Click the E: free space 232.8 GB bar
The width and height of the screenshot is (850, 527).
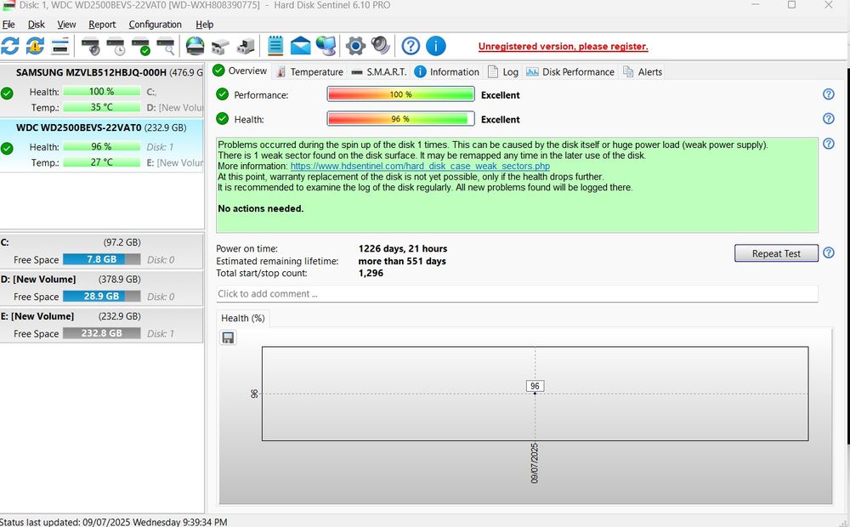tap(101, 333)
